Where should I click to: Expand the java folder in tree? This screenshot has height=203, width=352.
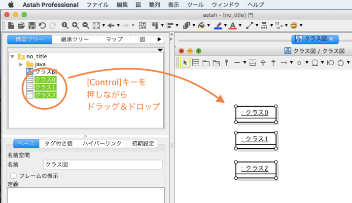click(21, 64)
